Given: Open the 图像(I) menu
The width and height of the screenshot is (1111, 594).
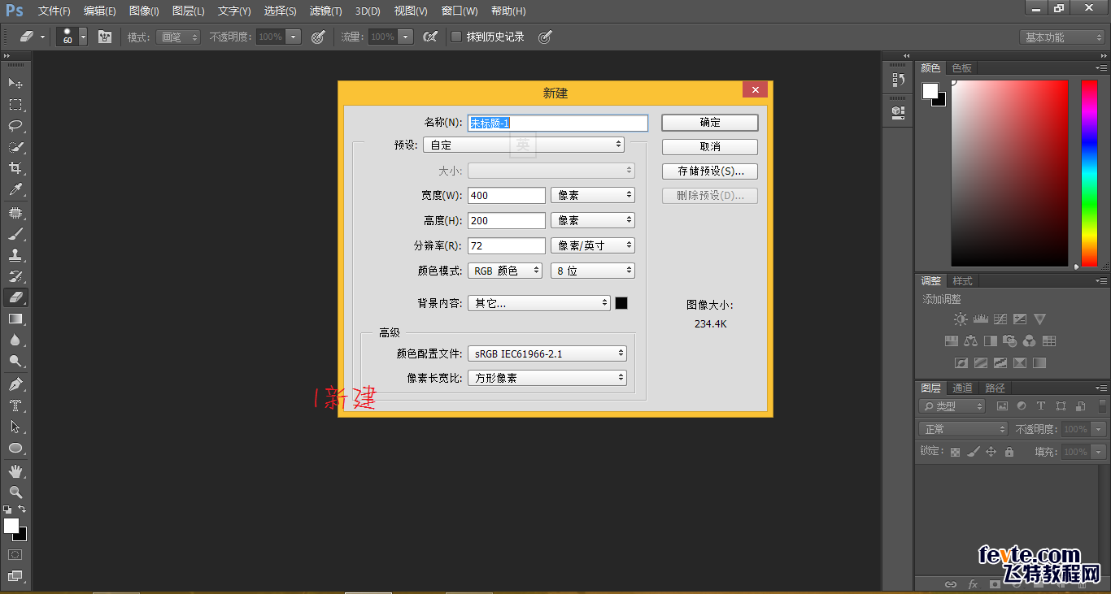Looking at the screenshot, I should click(x=145, y=11).
